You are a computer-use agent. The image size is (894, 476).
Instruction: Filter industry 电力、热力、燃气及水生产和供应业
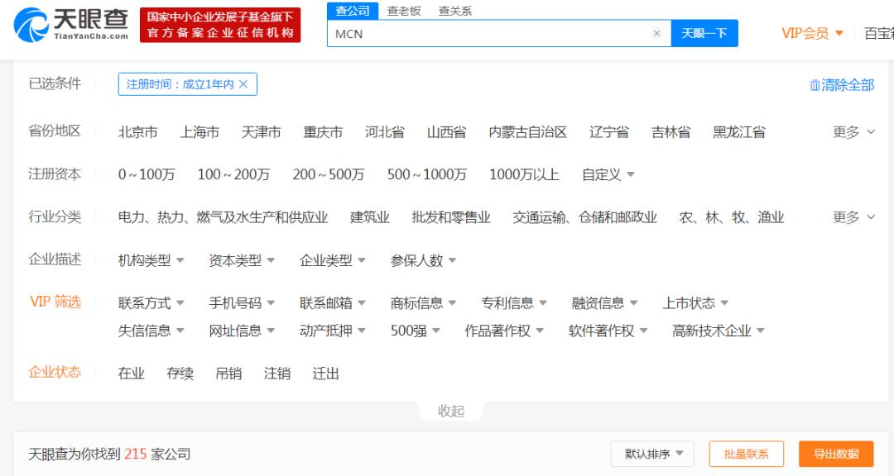click(223, 217)
